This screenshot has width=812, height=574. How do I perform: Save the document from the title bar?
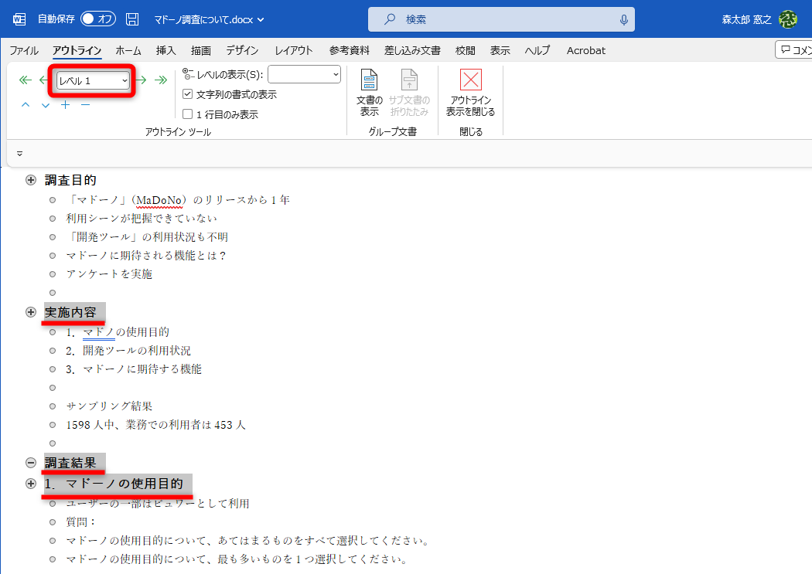(x=131, y=19)
